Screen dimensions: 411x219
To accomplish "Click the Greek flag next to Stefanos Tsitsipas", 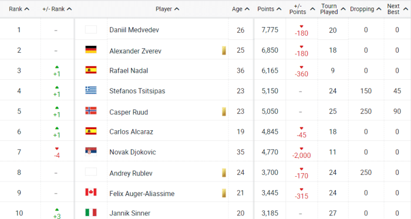I will pos(91,90).
